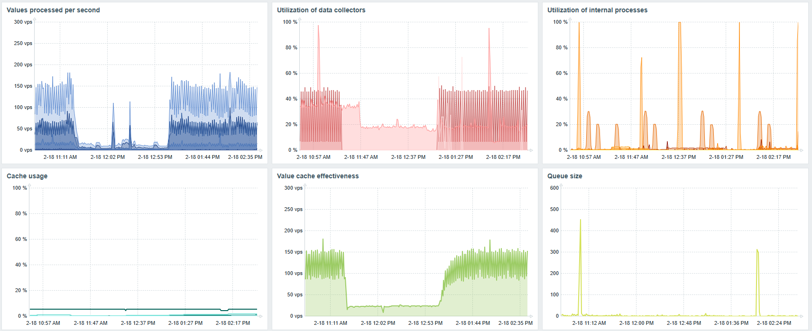Click the 2-18 12:02 PM label under Values processed
Image resolution: width=812 pixels, height=331 pixels.
point(108,157)
